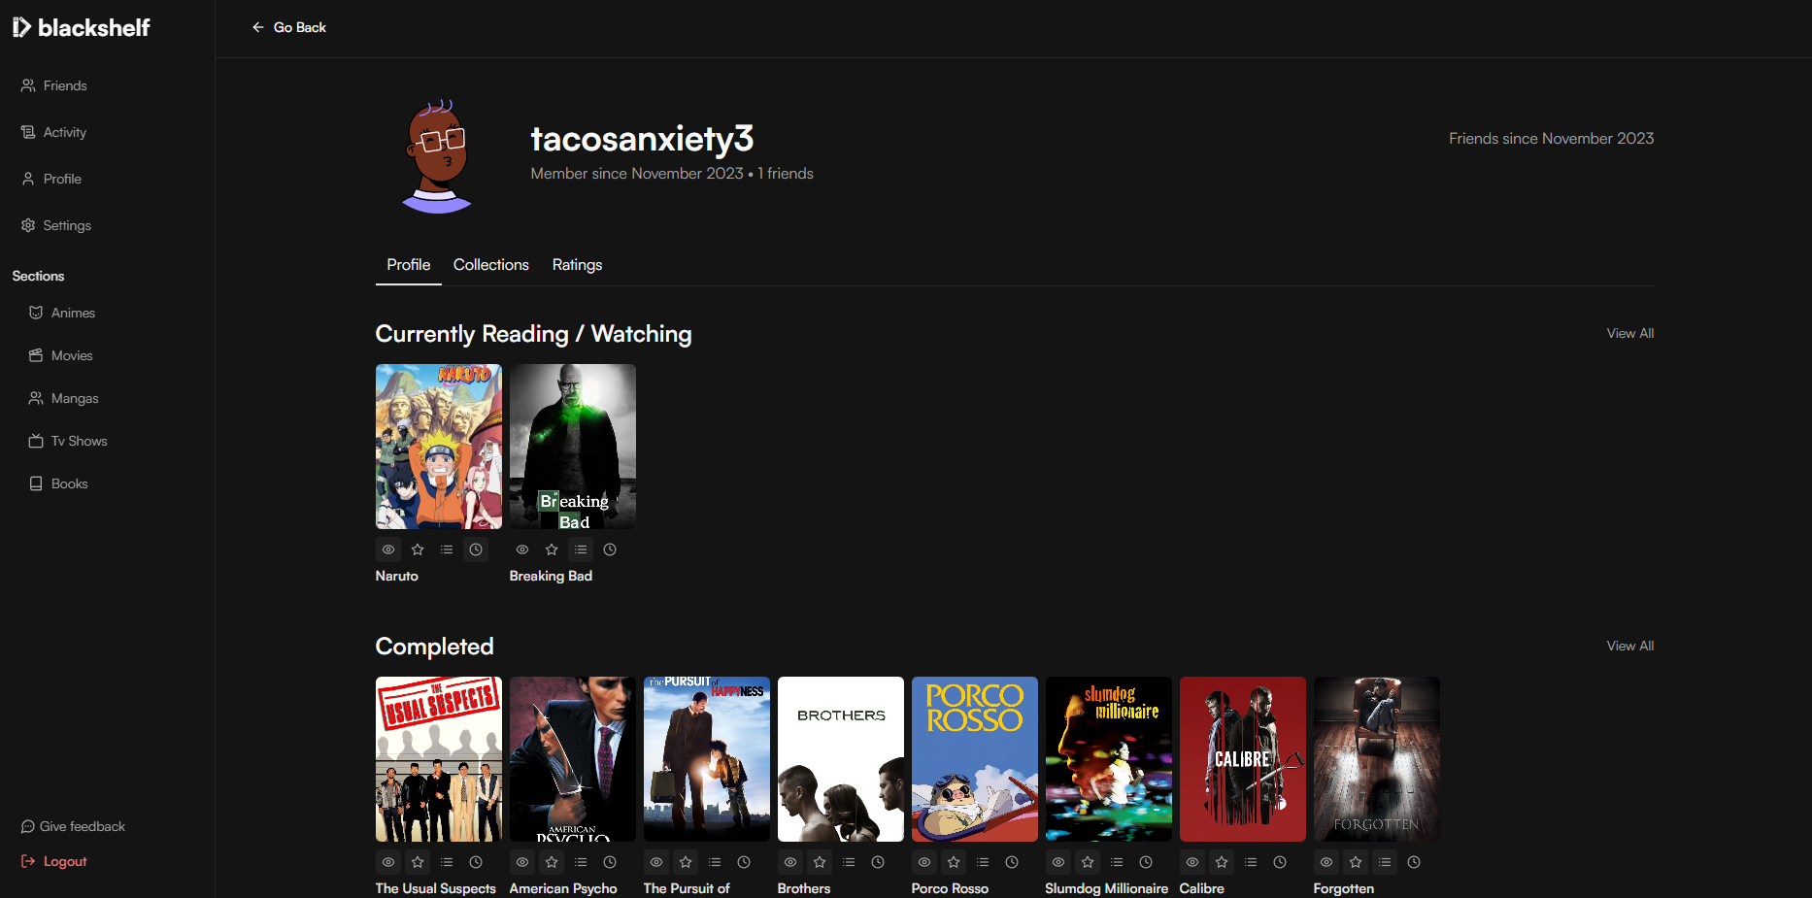Click the star icon under Calibre
1812x898 pixels.
tap(1222, 862)
